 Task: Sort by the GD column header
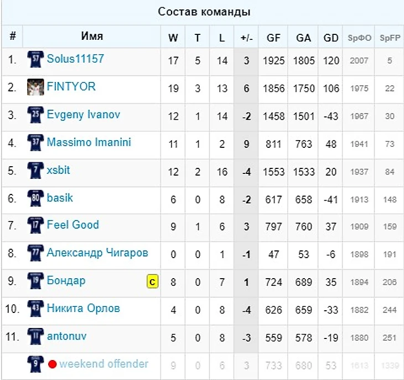[x=331, y=38]
